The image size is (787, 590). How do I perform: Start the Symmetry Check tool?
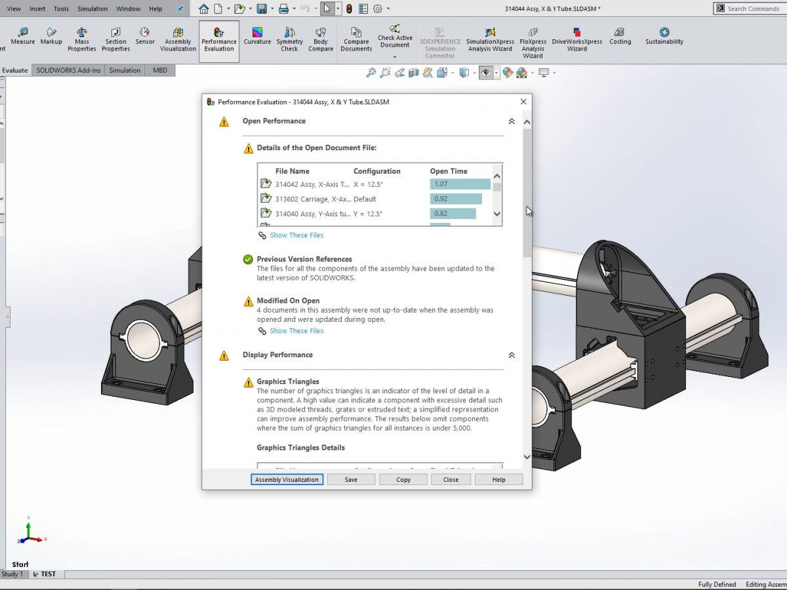coord(289,39)
